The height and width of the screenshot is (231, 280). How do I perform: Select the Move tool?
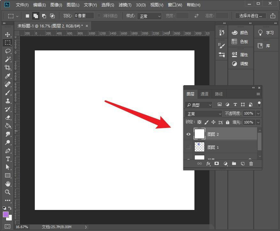[x=8, y=34]
